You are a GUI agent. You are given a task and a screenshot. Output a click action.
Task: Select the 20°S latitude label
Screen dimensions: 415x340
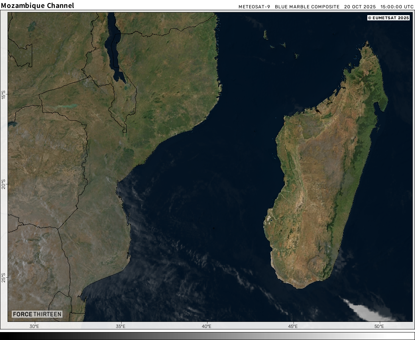click(4, 185)
